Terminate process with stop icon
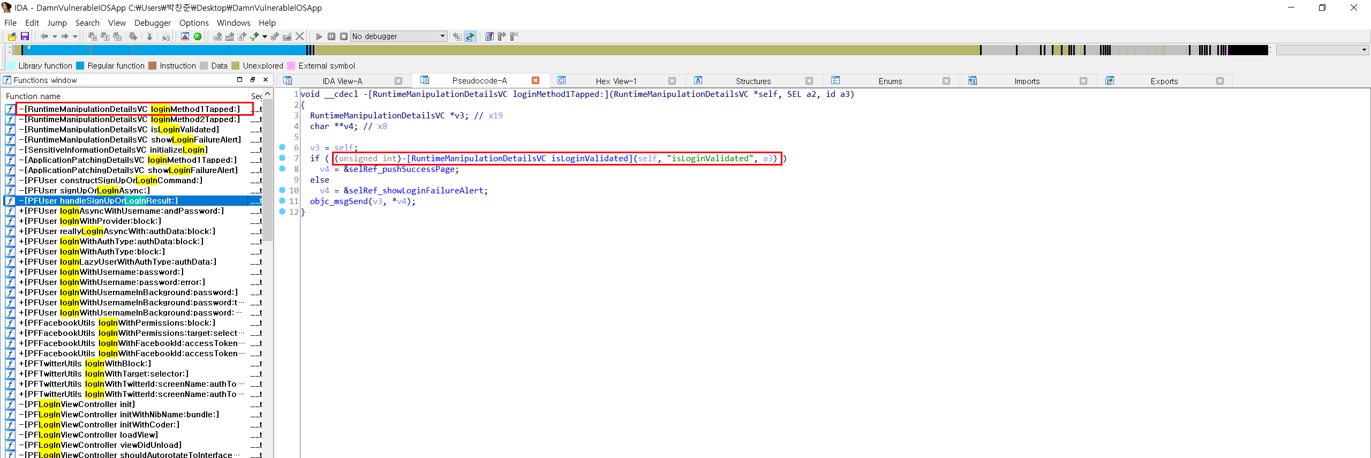The width and height of the screenshot is (1371, 458). click(x=344, y=36)
